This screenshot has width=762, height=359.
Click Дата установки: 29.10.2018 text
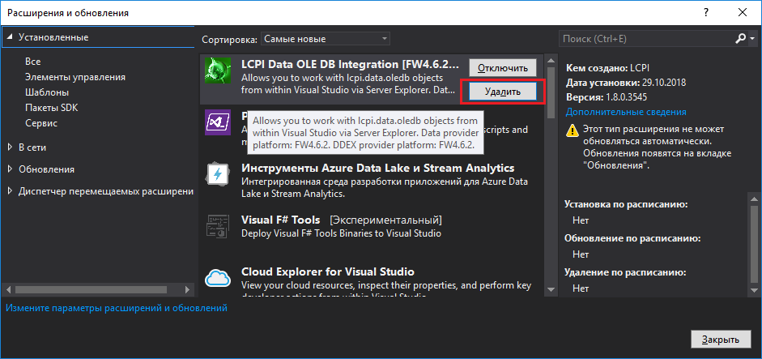pos(625,82)
